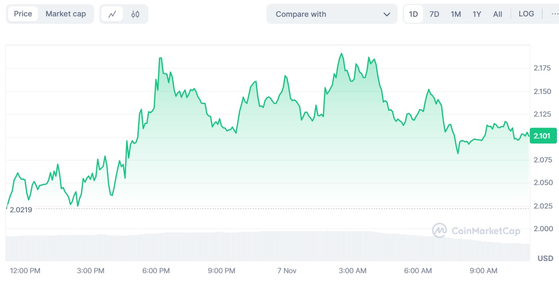The width and height of the screenshot is (559, 282).
Task: Click the opening price label 2.0219
Action: 21,209
